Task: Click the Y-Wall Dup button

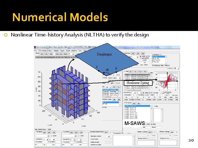Action: click(140, 72)
